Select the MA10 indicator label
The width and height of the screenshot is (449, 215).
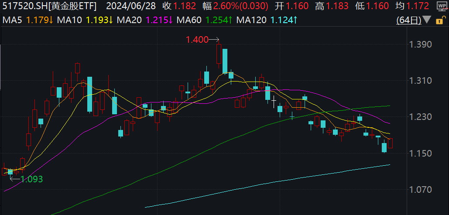pos(69,20)
